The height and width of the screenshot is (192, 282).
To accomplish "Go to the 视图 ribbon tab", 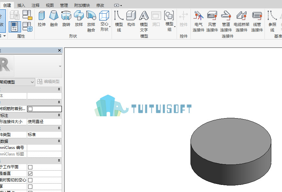I will click(x=49, y=6).
